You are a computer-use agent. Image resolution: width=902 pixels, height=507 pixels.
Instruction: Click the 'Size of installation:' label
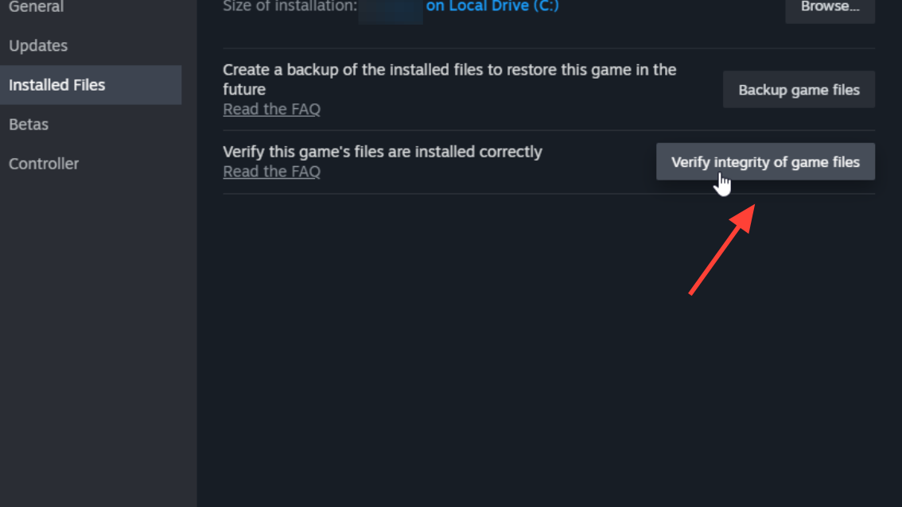(290, 6)
